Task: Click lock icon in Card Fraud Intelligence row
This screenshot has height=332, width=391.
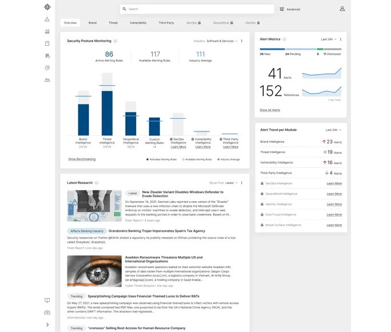Action: click(262, 214)
